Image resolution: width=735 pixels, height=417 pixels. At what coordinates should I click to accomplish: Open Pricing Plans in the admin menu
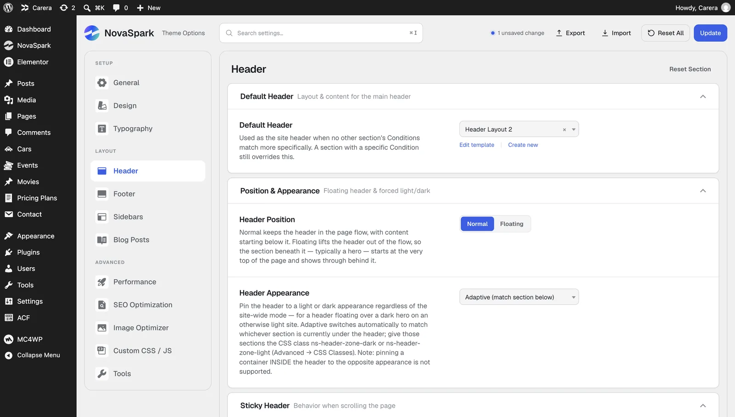(x=38, y=198)
